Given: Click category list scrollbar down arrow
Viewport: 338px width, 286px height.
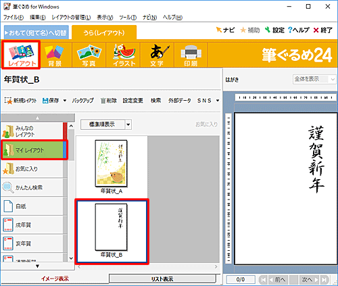Looking at the screenshot, I should [x=71, y=258].
